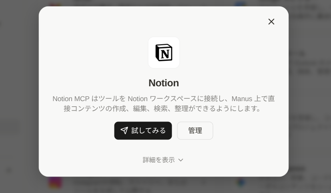This screenshot has height=193, width=331.
Task: Click the Notion heading title
Action: point(164,83)
